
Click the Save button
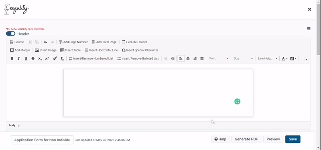click(x=293, y=139)
